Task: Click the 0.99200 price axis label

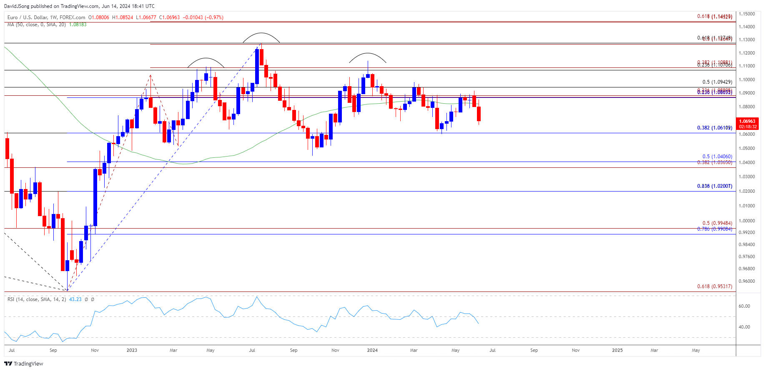Action: (x=747, y=232)
